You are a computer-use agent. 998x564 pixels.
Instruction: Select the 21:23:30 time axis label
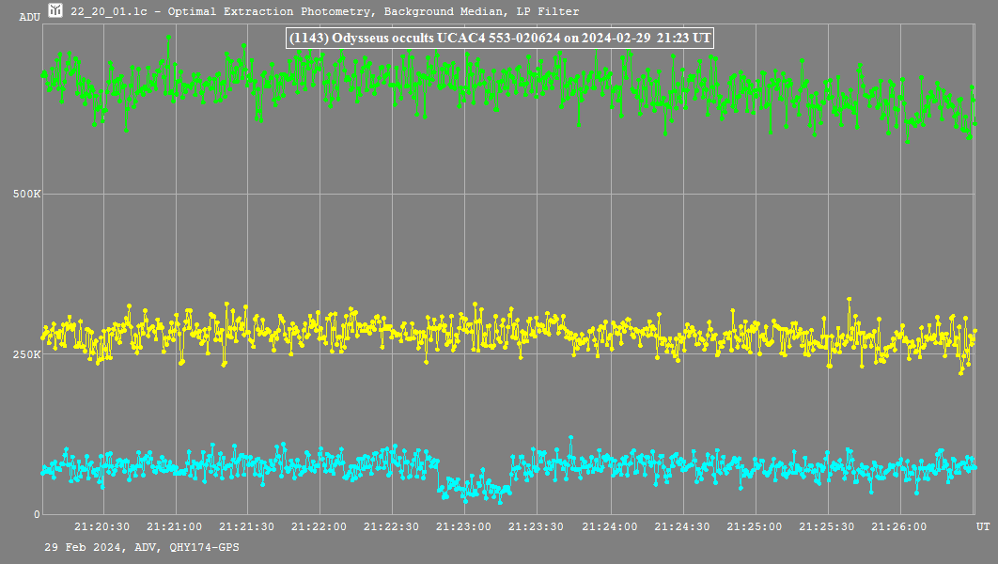537,527
